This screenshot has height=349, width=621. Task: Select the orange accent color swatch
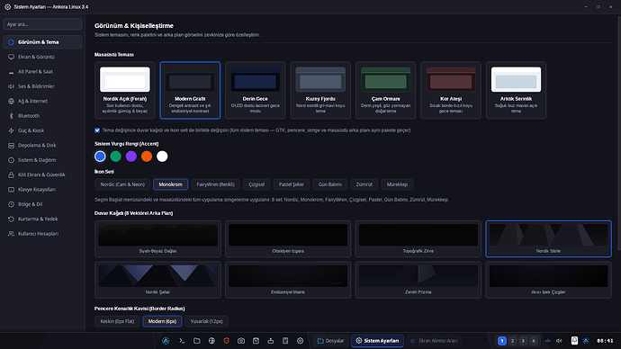147,157
